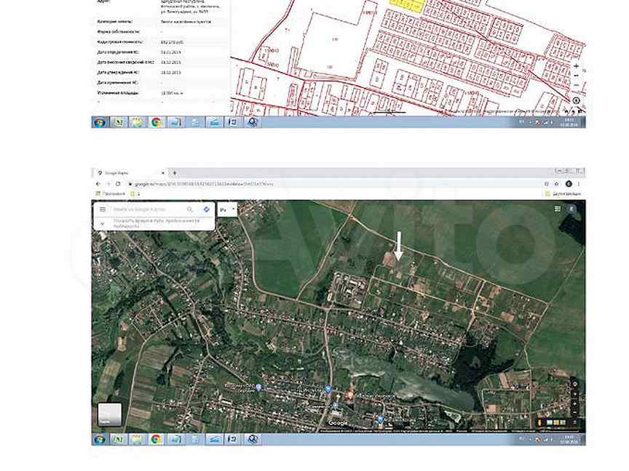629x471 pixels.
Task: Click the Категория земель label
Action: point(115,22)
